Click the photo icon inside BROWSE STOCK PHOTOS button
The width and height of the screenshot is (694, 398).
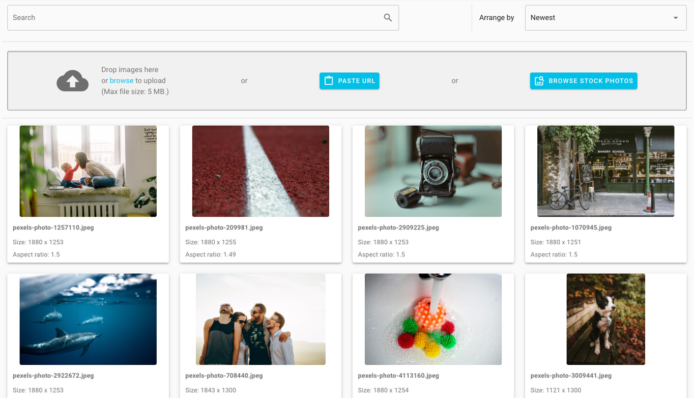click(539, 80)
